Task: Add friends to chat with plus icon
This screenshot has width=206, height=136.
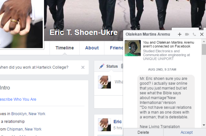Action: [180, 34]
